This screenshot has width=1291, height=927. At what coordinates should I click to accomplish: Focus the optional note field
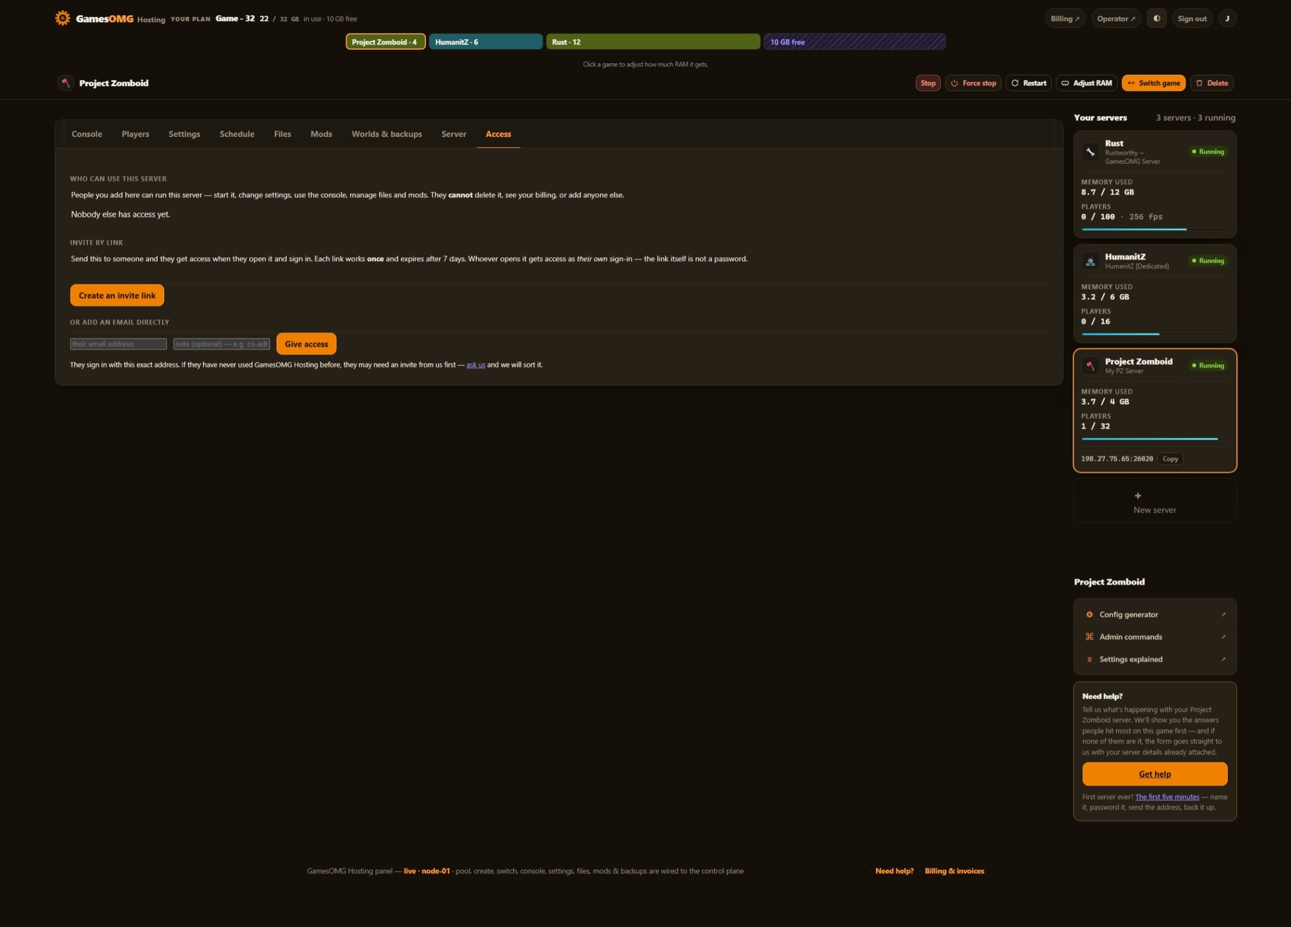point(221,344)
